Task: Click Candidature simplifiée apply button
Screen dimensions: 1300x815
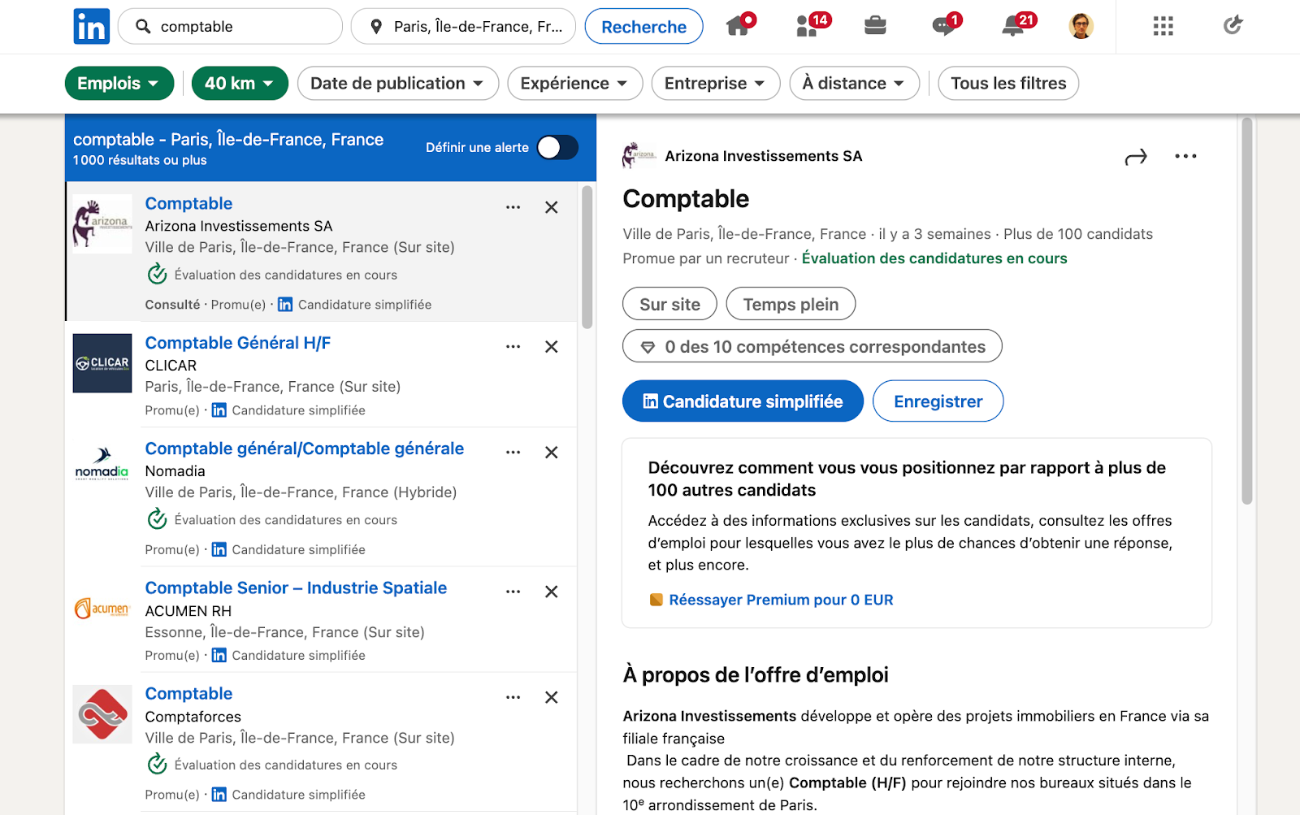Action: (743, 401)
